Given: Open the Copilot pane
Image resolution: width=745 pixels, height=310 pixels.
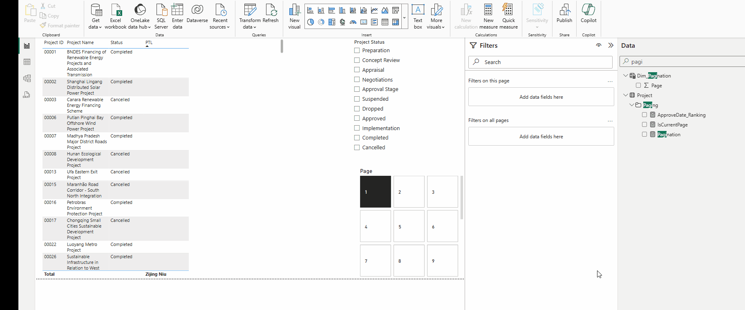Looking at the screenshot, I should click(x=588, y=13).
